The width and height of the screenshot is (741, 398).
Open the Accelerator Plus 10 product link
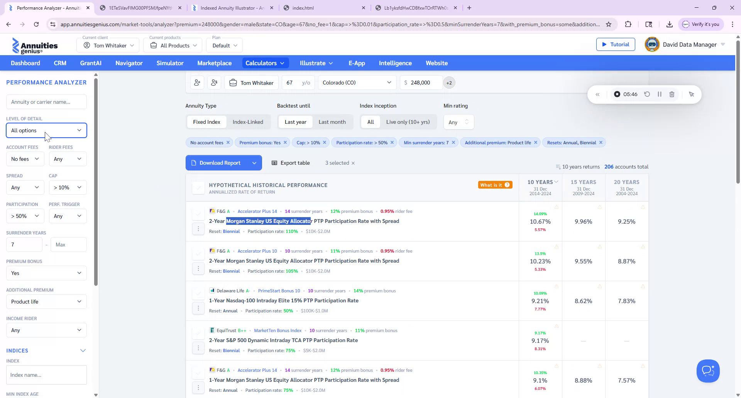257,251
